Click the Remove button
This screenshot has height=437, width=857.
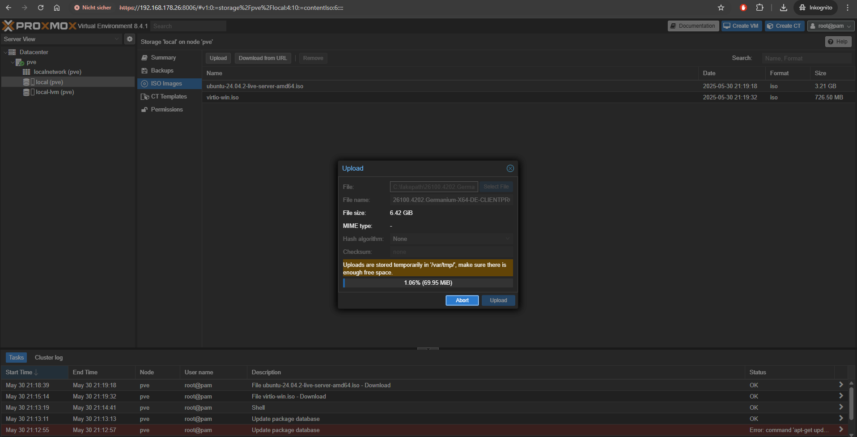coord(313,58)
